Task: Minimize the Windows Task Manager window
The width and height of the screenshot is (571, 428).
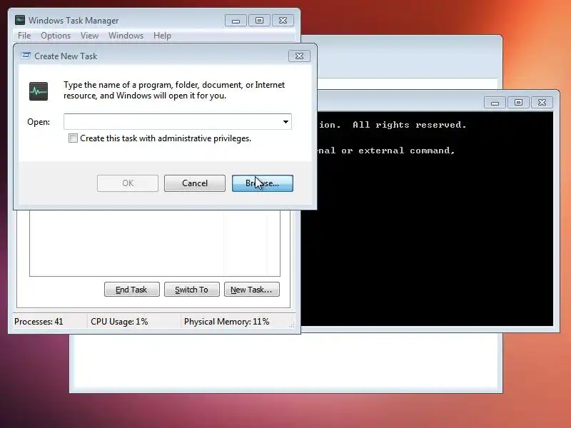Action: [x=236, y=21]
